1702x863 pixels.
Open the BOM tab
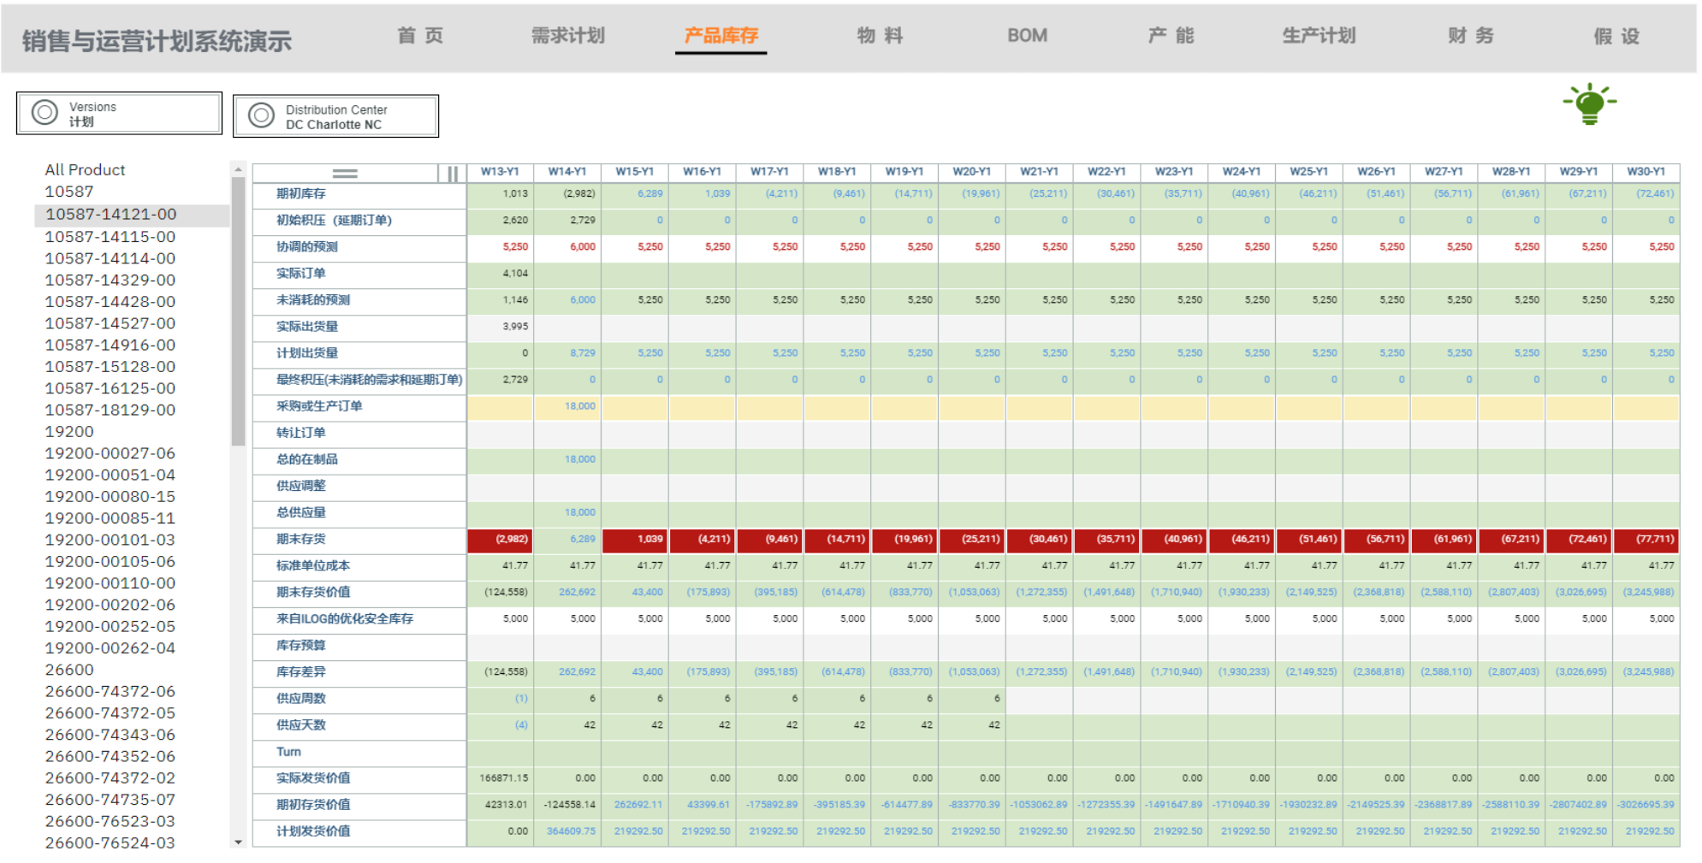point(1027,36)
